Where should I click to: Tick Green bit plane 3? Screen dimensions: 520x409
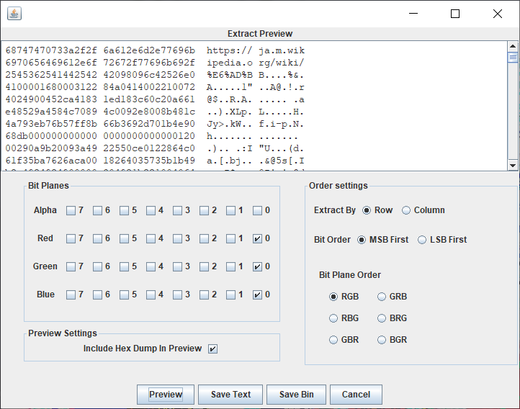click(177, 267)
